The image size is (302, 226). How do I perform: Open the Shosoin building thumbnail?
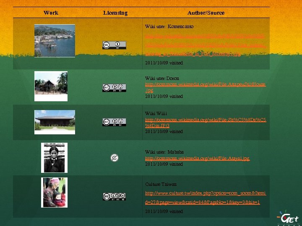pyautogui.click(x=55, y=122)
